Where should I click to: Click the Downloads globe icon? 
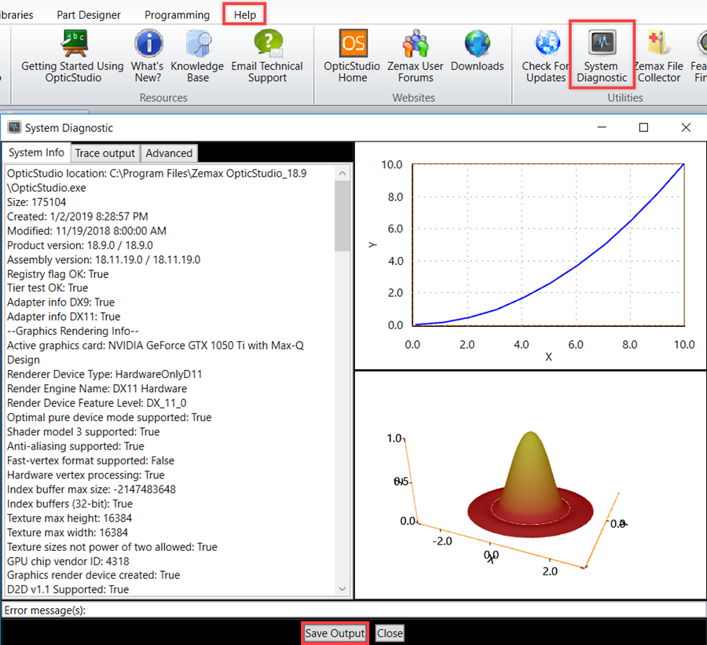[477, 43]
